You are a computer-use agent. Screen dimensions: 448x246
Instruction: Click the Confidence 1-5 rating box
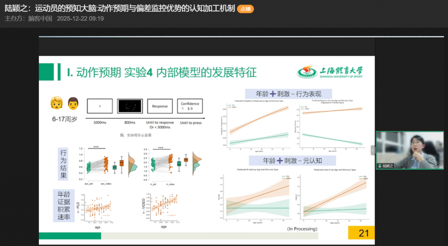coord(190,106)
